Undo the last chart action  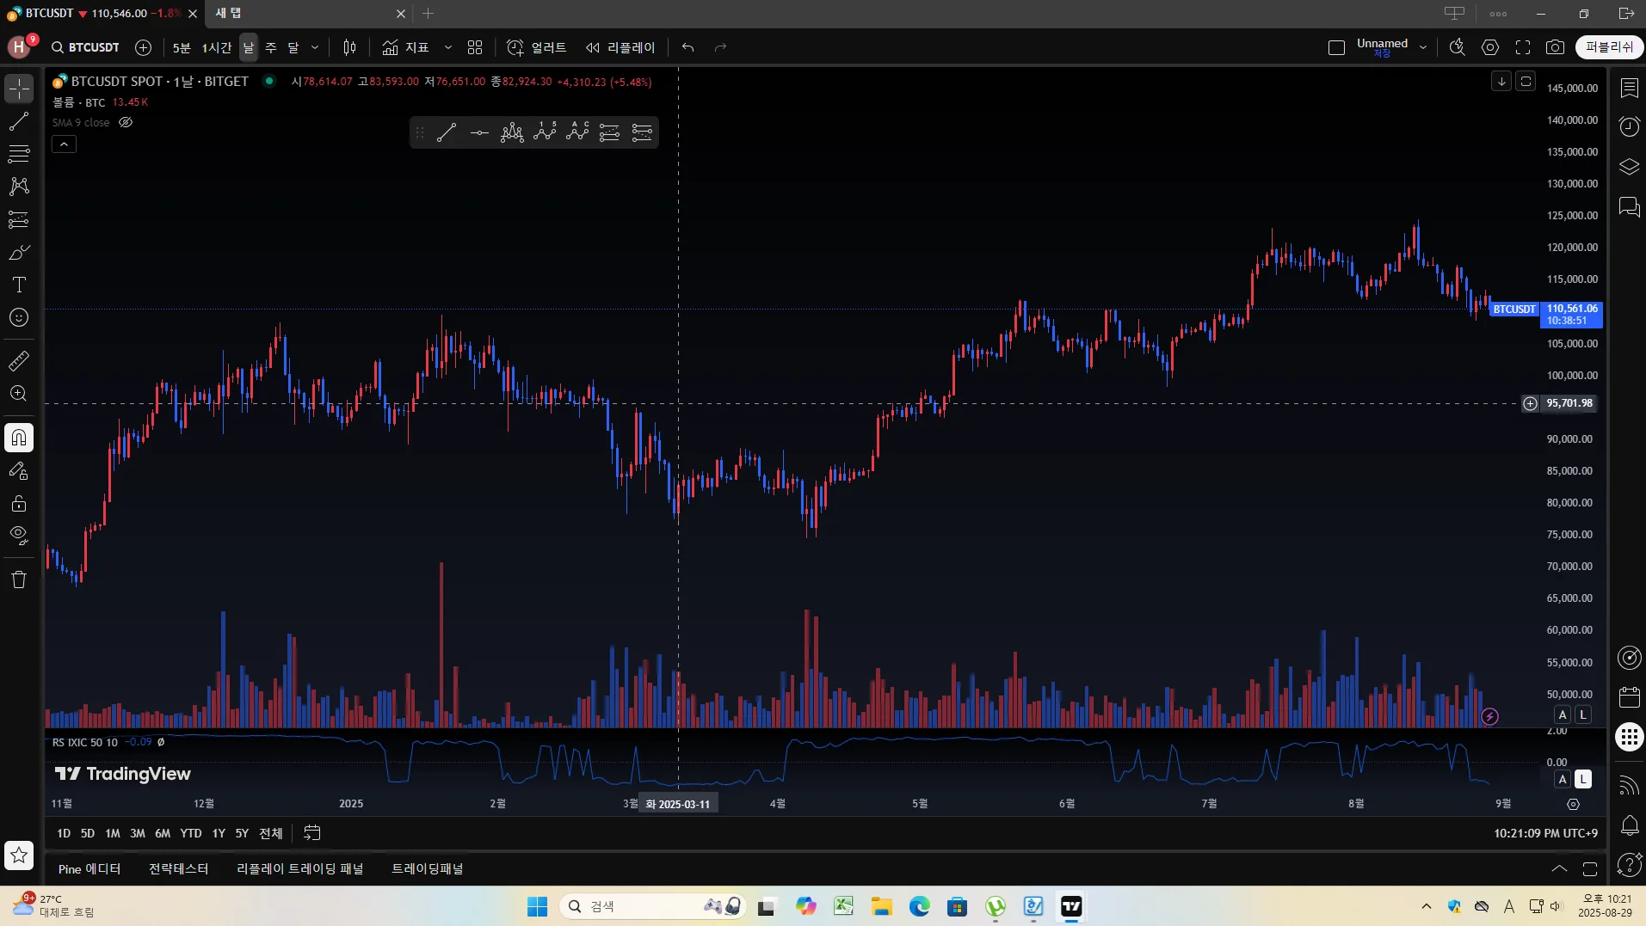pyautogui.click(x=687, y=47)
